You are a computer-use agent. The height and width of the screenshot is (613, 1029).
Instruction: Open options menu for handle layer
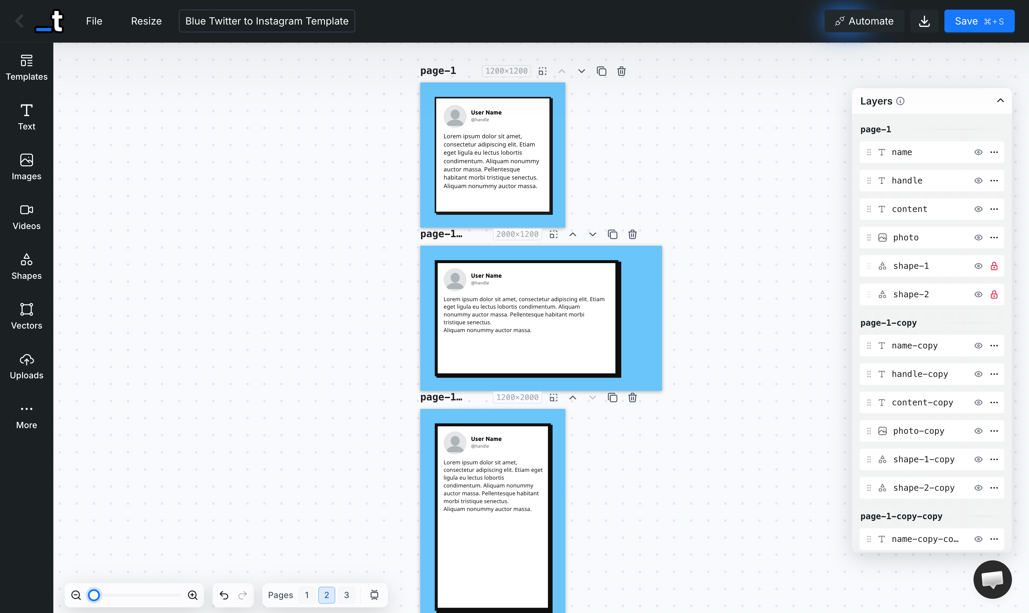994,181
